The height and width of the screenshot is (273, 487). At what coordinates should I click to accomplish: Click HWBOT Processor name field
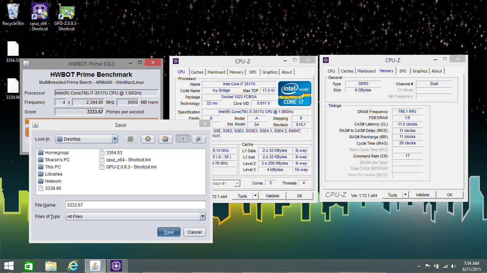pyautogui.click(x=107, y=93)
